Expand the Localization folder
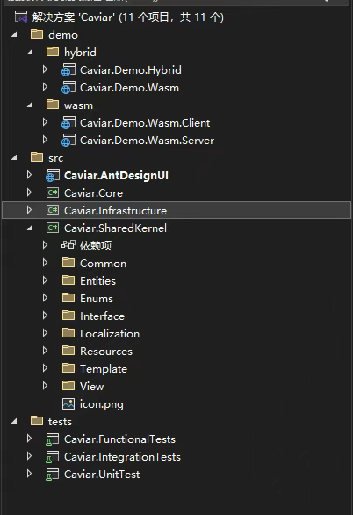Viewport: 353px width, 515px height. [46, 333]
